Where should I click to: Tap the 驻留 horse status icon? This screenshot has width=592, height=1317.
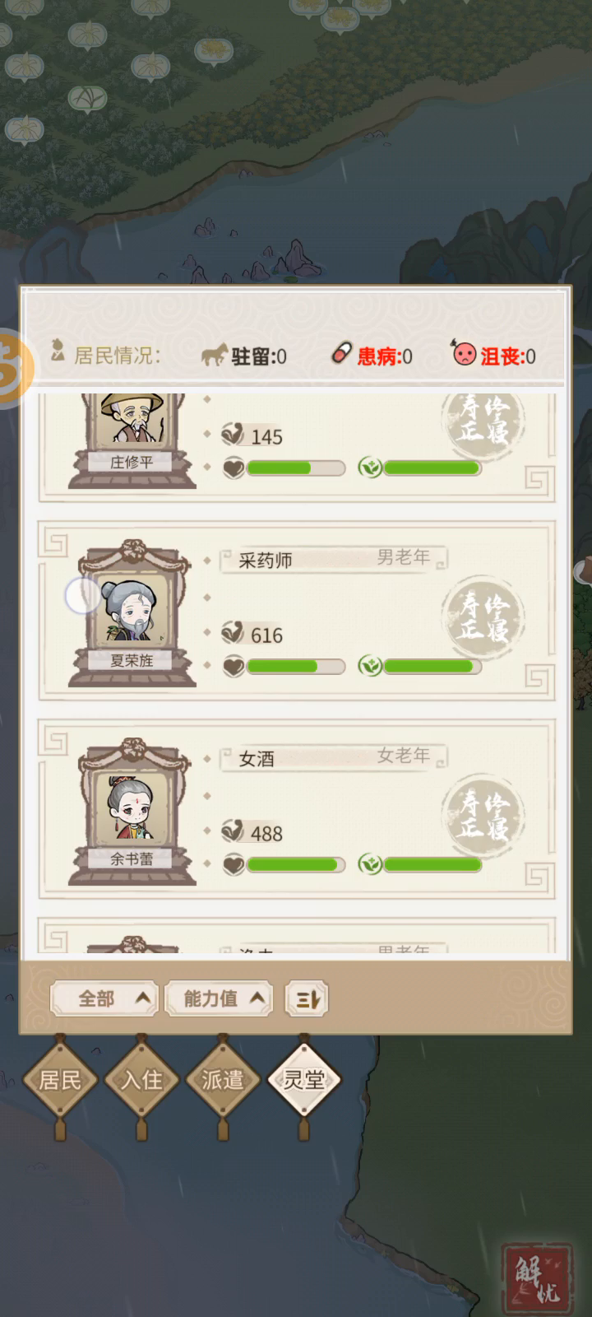pos(214,355)
